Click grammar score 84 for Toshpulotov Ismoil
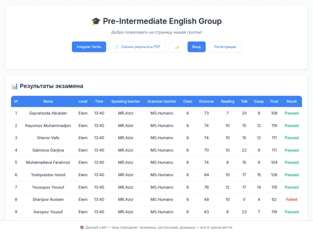This screenshot has height=234, width=313. tap(206, 175)
